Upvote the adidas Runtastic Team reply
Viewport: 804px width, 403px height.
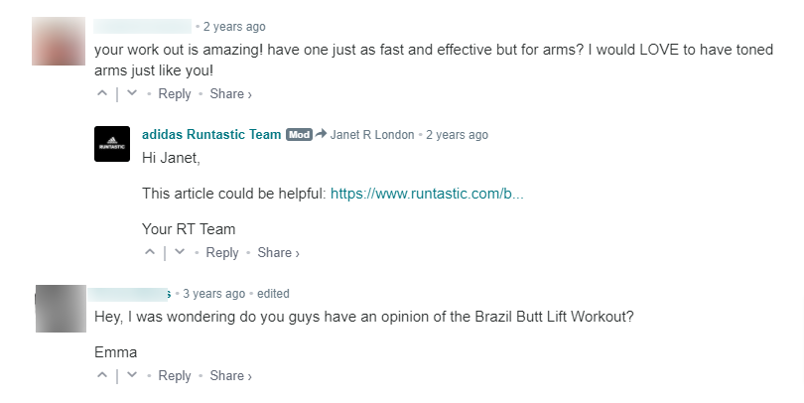tap(150, 253)
